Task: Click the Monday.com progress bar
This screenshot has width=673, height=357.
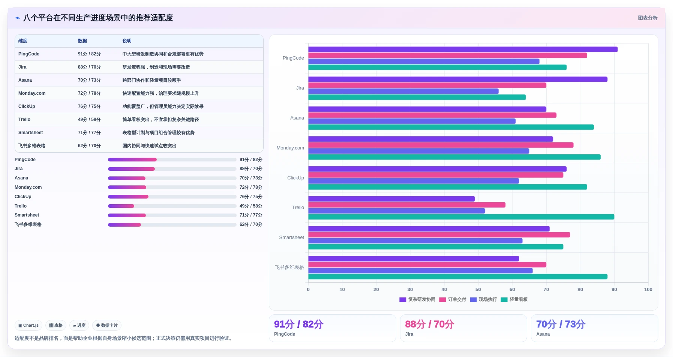Action: click(x=172, y=187)
